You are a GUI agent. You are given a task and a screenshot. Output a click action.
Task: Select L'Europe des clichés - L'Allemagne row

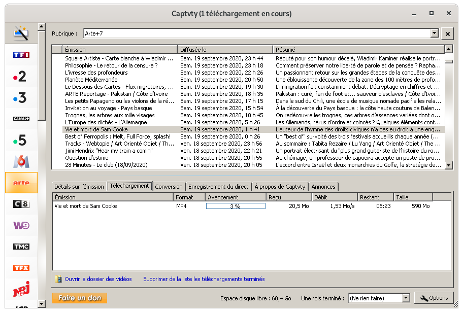tap(253, 122)
